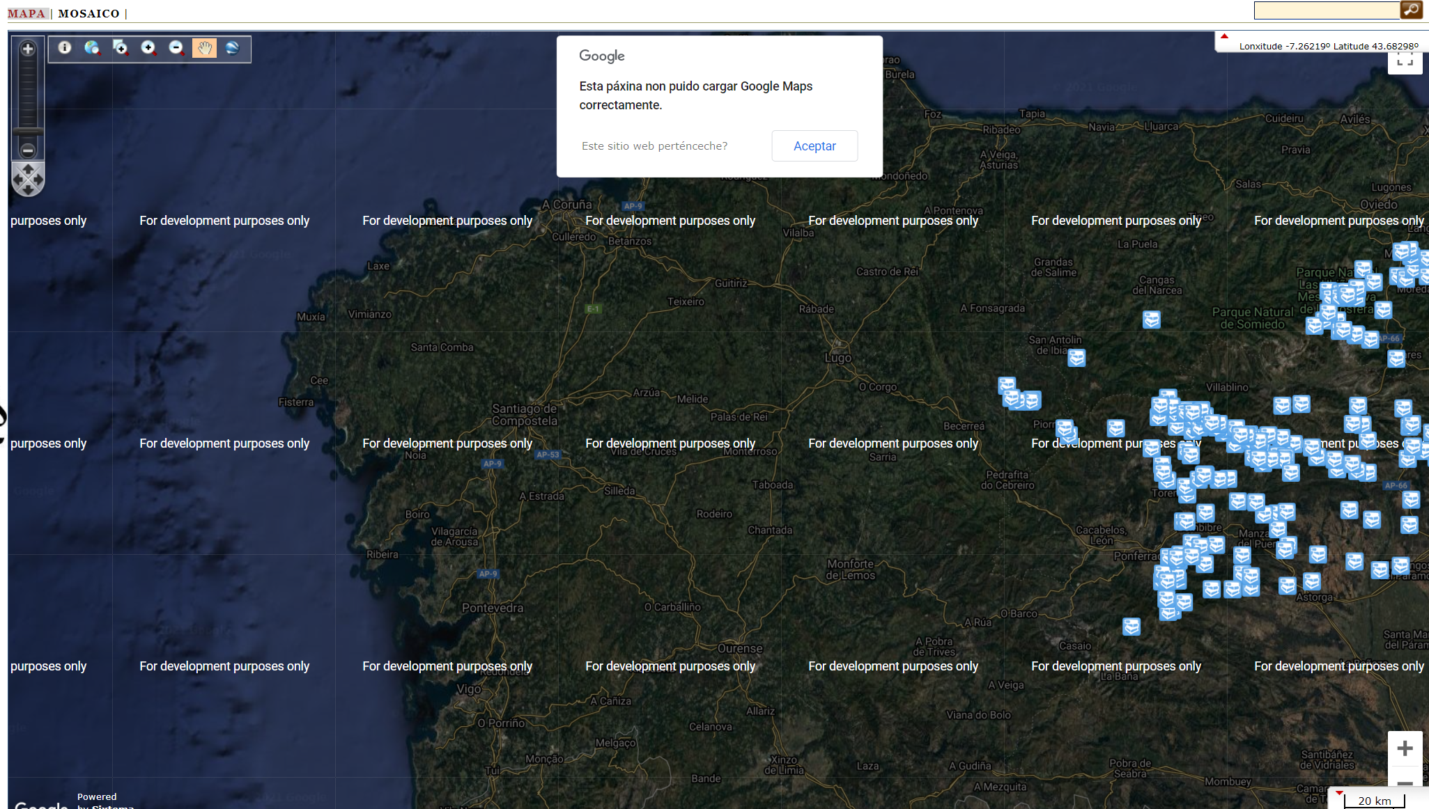Pan the map left with arrow pad
1429x809 pixels.
pos(18,180)
